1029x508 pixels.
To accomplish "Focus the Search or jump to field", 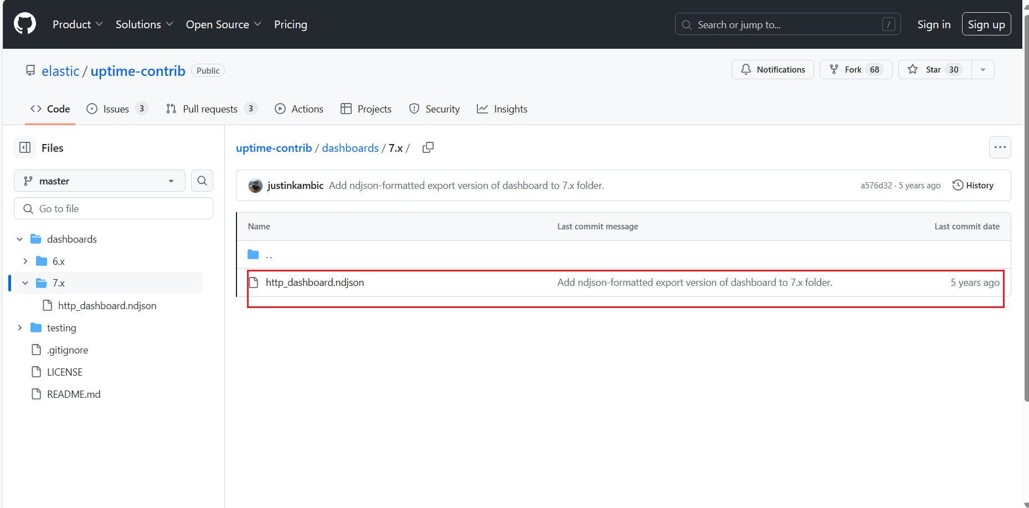I will [x=788, y=24].
